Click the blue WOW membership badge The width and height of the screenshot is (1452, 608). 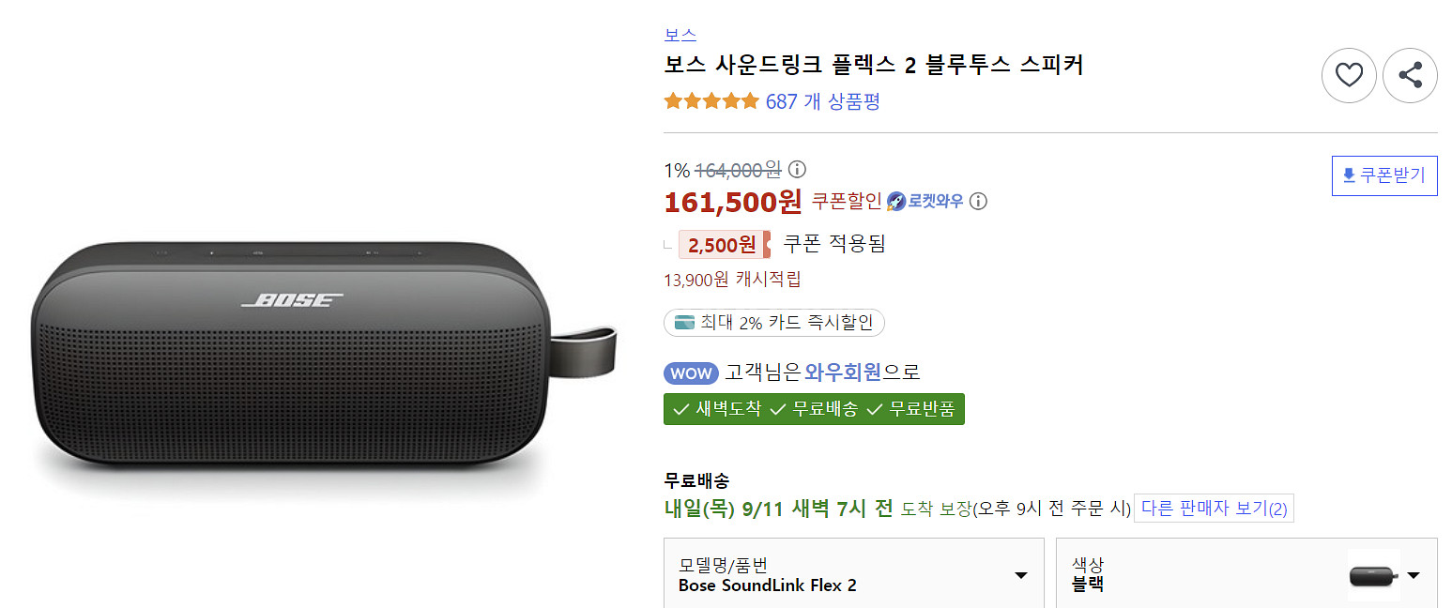[x=691, y=372]
